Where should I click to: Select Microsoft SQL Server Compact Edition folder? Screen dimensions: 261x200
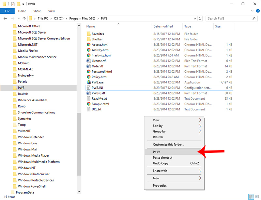[x=44, y=38]
